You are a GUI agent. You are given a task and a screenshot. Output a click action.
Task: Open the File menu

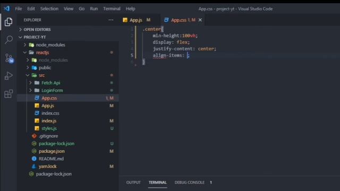pyautogui.click(x=19, y=8)
